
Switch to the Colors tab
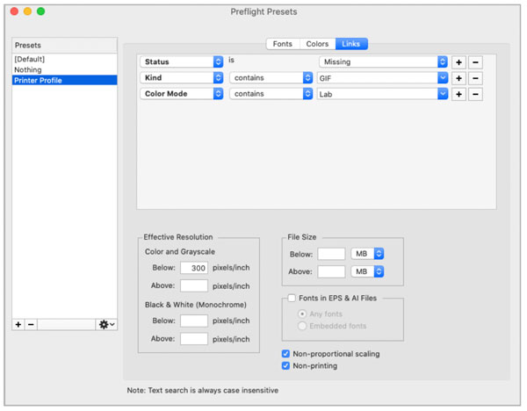pyautogui.click(x=317, y=44)
